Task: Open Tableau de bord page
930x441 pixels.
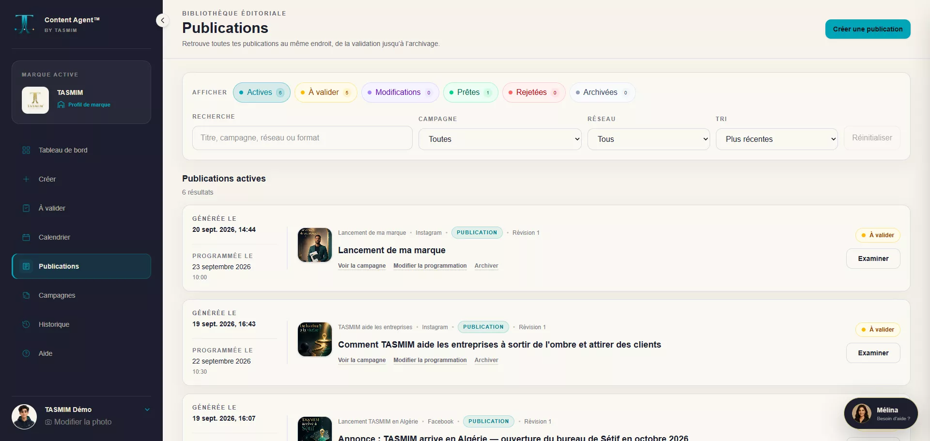Action: [x=81, y=150]
